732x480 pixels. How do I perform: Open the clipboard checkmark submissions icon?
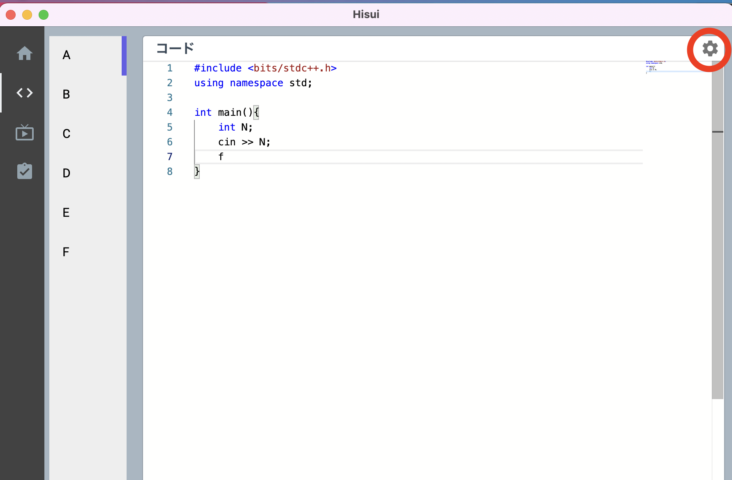click(25, 171)
